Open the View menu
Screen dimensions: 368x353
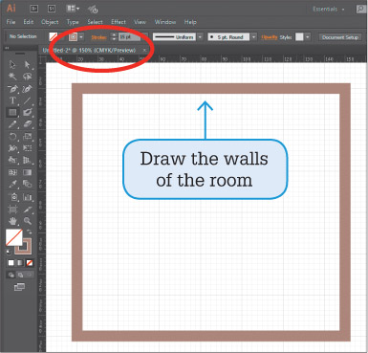pos(140,22)
